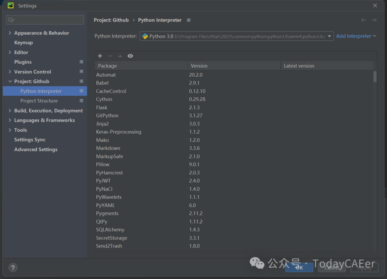Screen dimensions: 387x279
Task: Sort by the Package column header
Action: click(142, 66)
